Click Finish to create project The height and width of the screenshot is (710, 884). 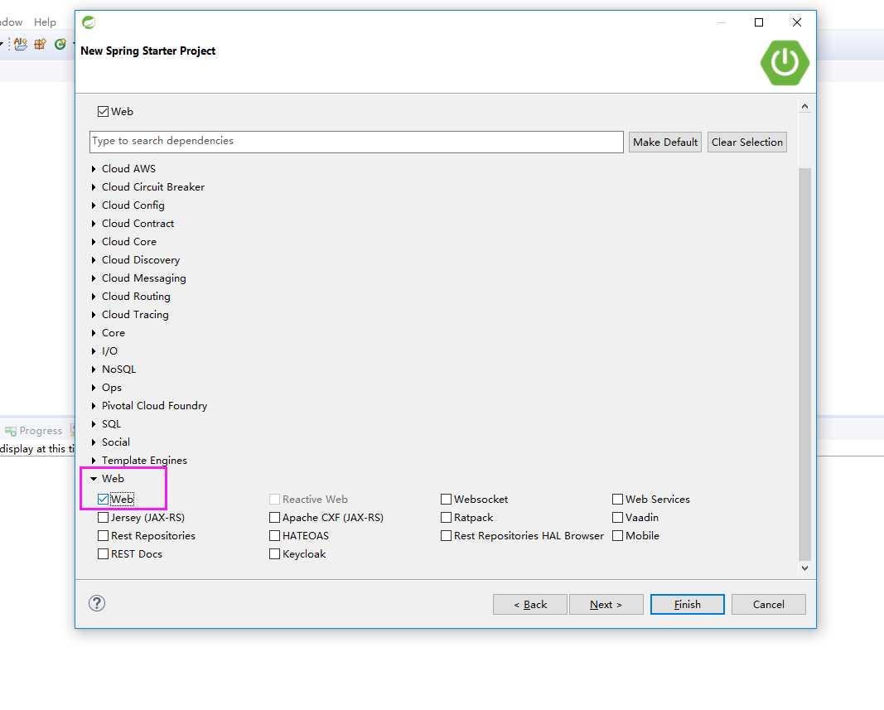coord(688,605)
